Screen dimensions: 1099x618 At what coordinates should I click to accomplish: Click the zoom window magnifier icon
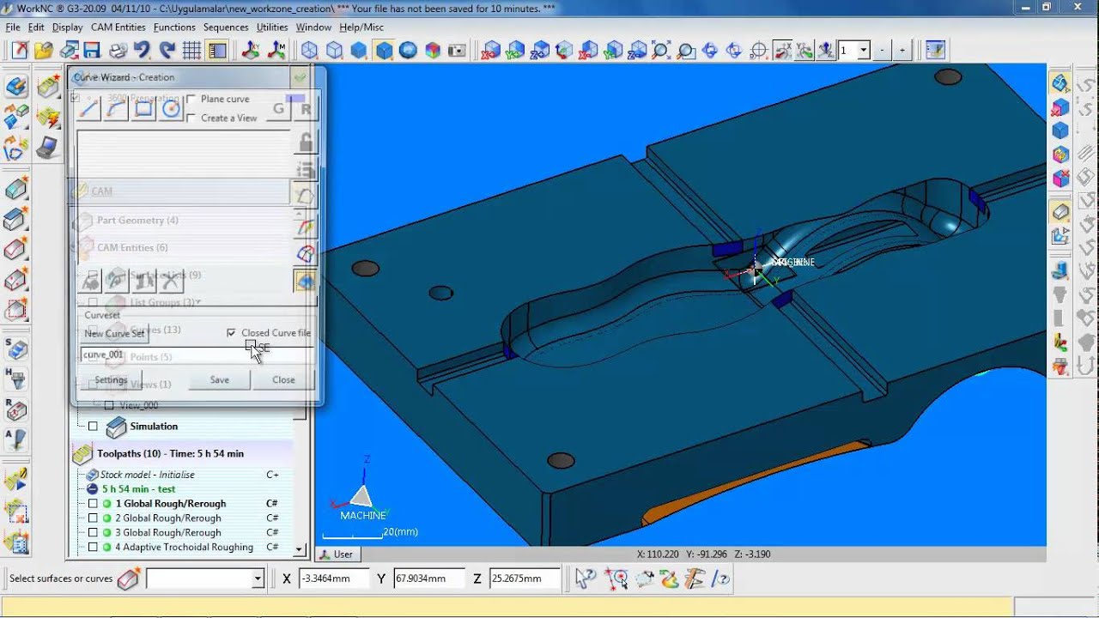tap(685, 51)
